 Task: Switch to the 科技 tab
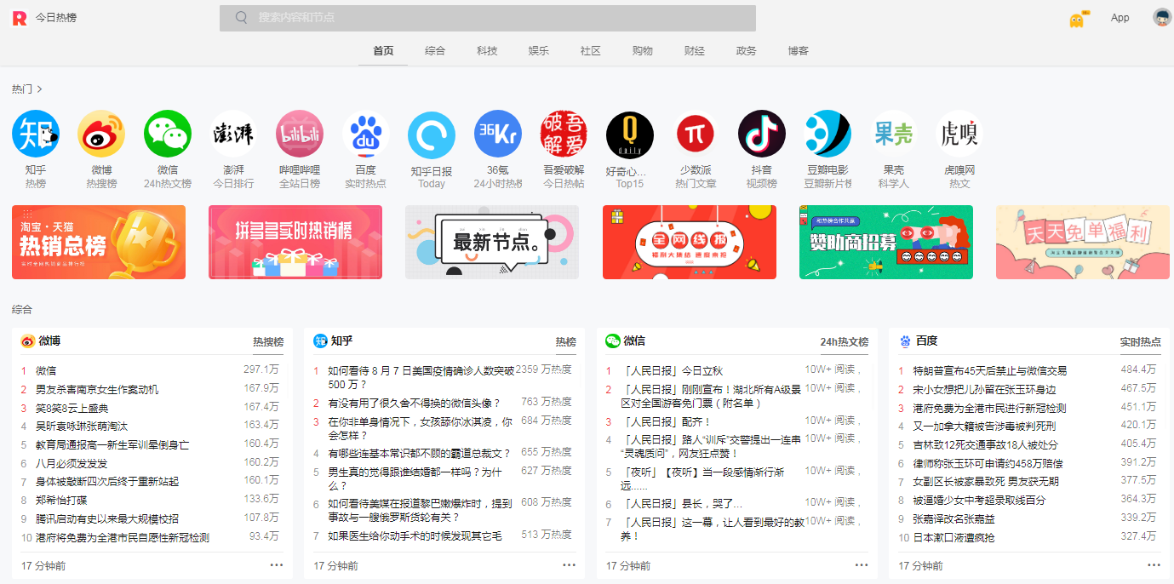tap(487, 51)
